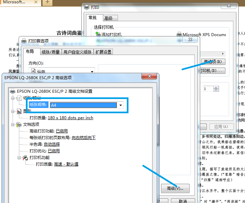Collapse the 打印机功能 tree node
245x203 pixels.
tap(19, 158)
